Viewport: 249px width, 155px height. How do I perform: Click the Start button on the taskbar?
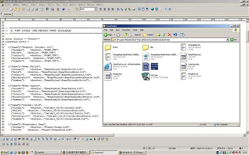(x=4, y=152)
